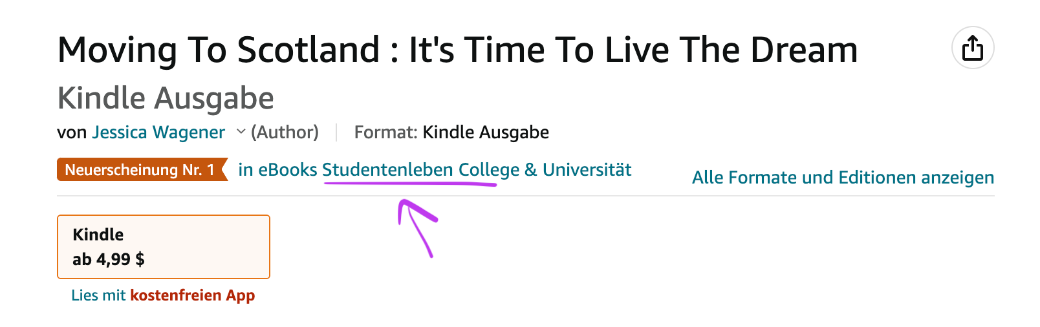Click the orange Neuerscheinung Nr. 1 badge
Viewport: 1040px width, 327px height.
(142, 169)
